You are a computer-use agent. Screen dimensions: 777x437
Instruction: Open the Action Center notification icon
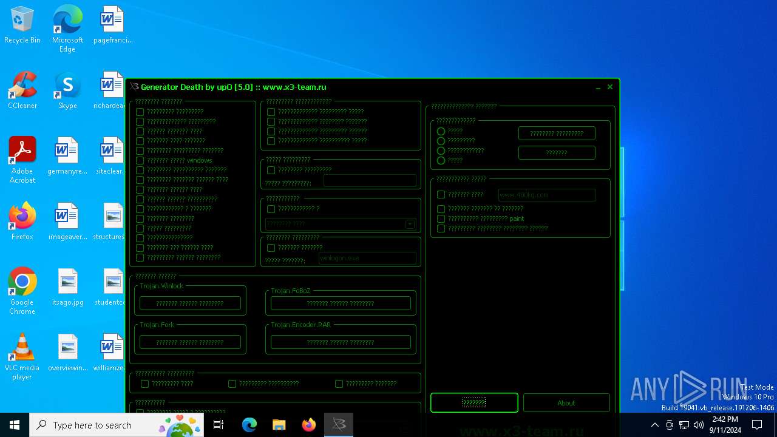[757, 425]
